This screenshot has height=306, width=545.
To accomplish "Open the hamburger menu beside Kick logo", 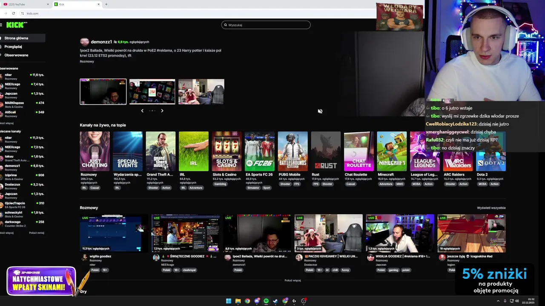I will pos(1,25).
